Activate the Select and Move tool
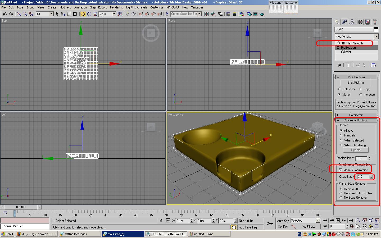 coord(83,14)
